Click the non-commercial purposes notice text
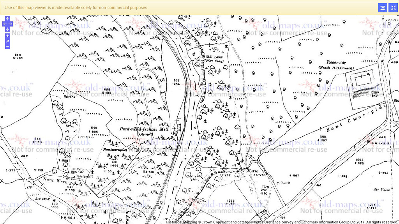This screenshot has width=399, height=224. click(x=76, y=8)
